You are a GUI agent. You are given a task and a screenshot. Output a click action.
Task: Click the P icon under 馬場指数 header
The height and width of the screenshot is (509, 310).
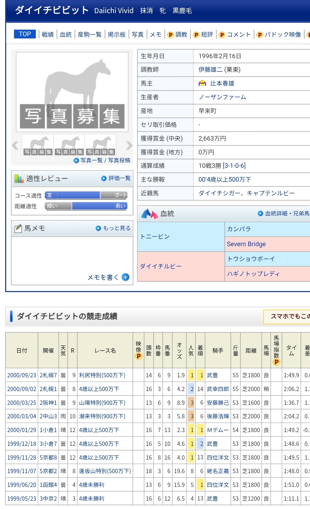pyautogui.click(x=276, y=362)
